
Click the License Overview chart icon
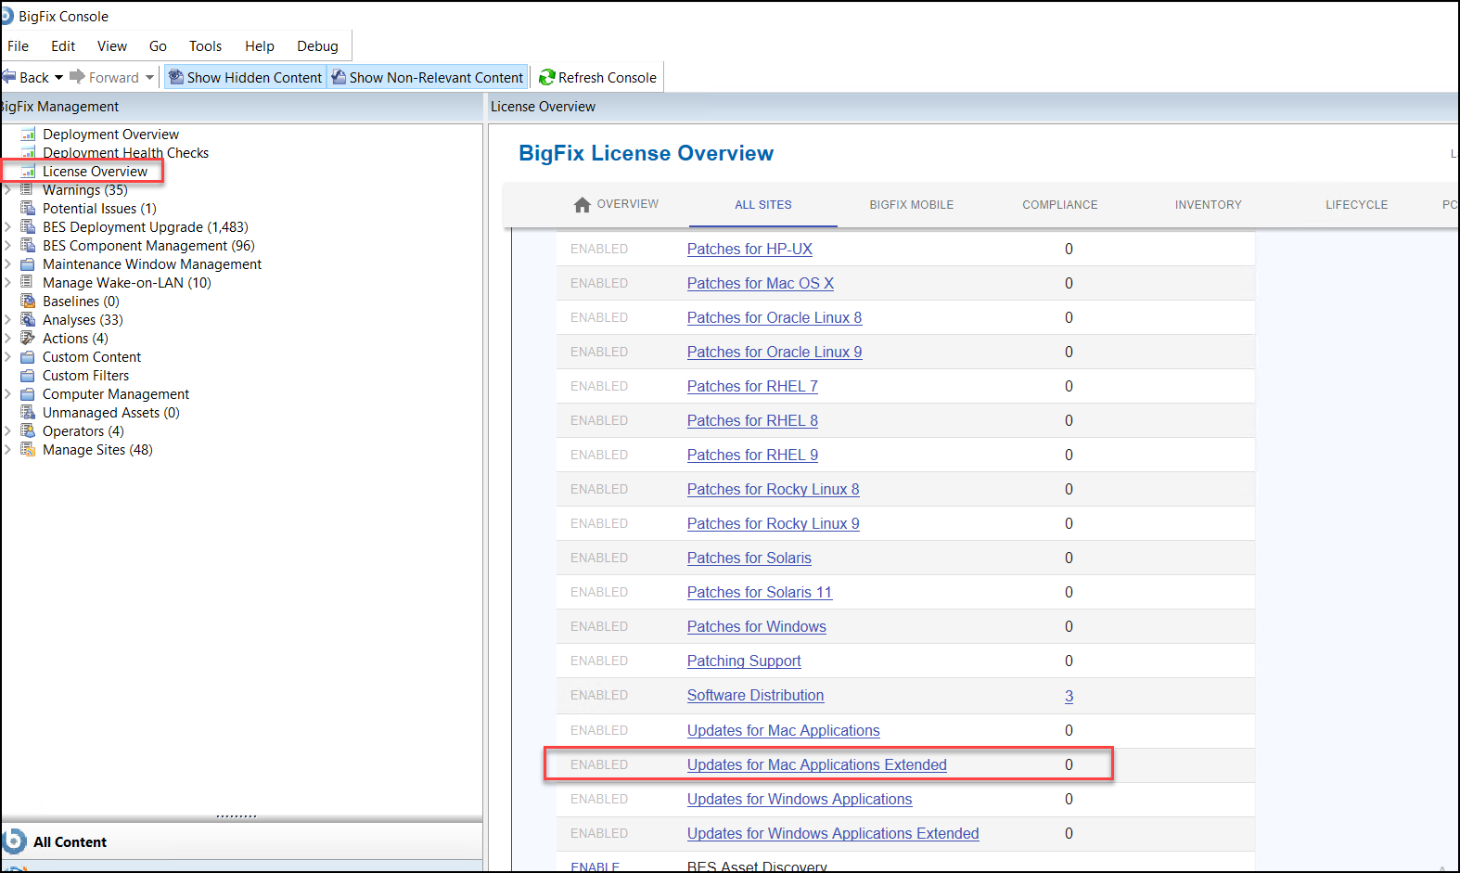[28, 172]
